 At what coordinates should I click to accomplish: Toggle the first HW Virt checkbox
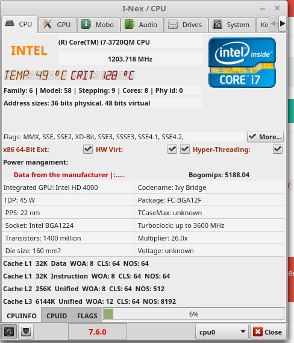(x=172, y=149)
